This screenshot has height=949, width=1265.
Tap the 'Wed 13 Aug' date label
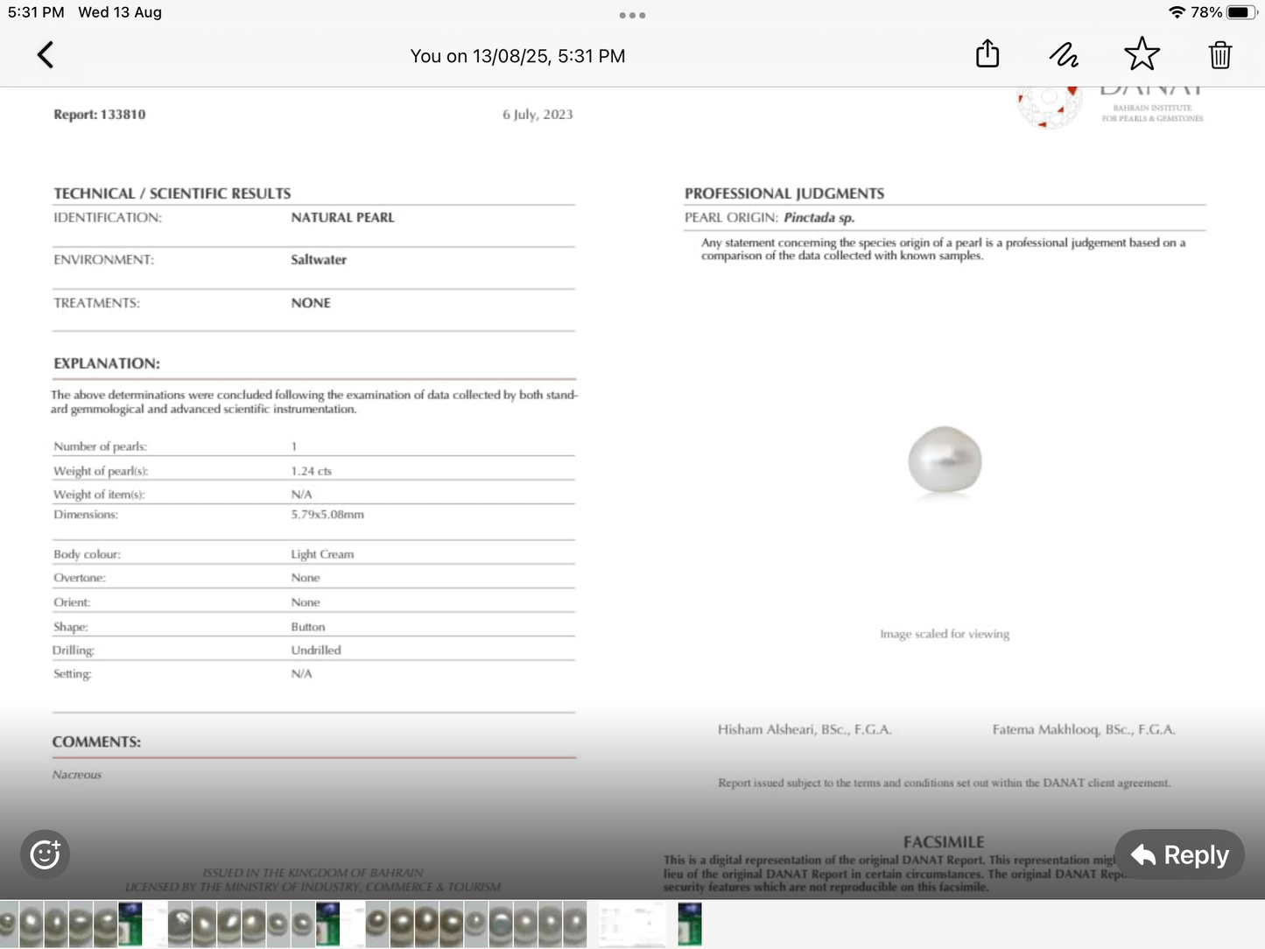pyautogui.click(x=119, y=12)
